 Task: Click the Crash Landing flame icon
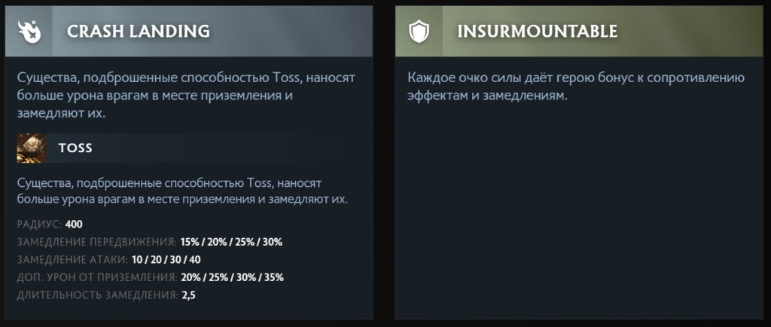[x=29, y=31]
